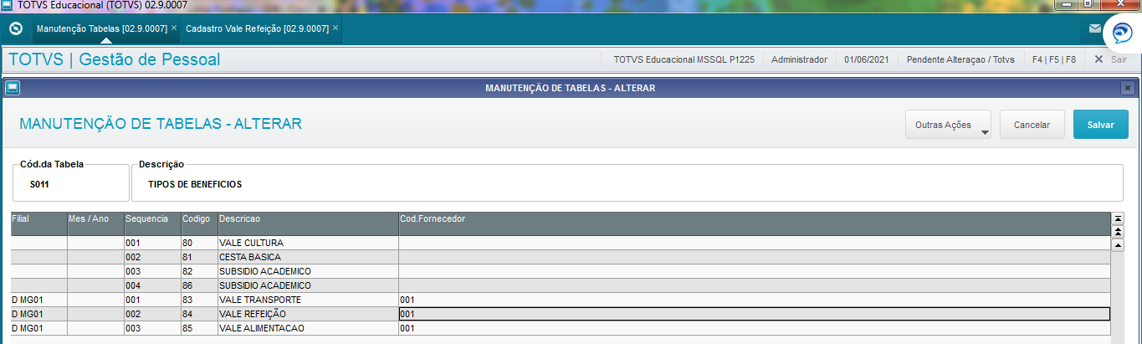The width and height of the screenshot is (1142, 344).
Task: Click Filial D MG01 in VALE TRANSPORTE row
Action: click(38, 300)
